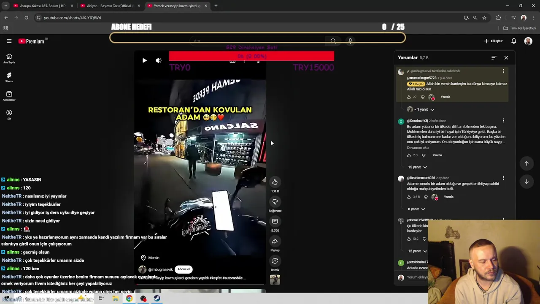Reload the page

(x=26, y=18)
